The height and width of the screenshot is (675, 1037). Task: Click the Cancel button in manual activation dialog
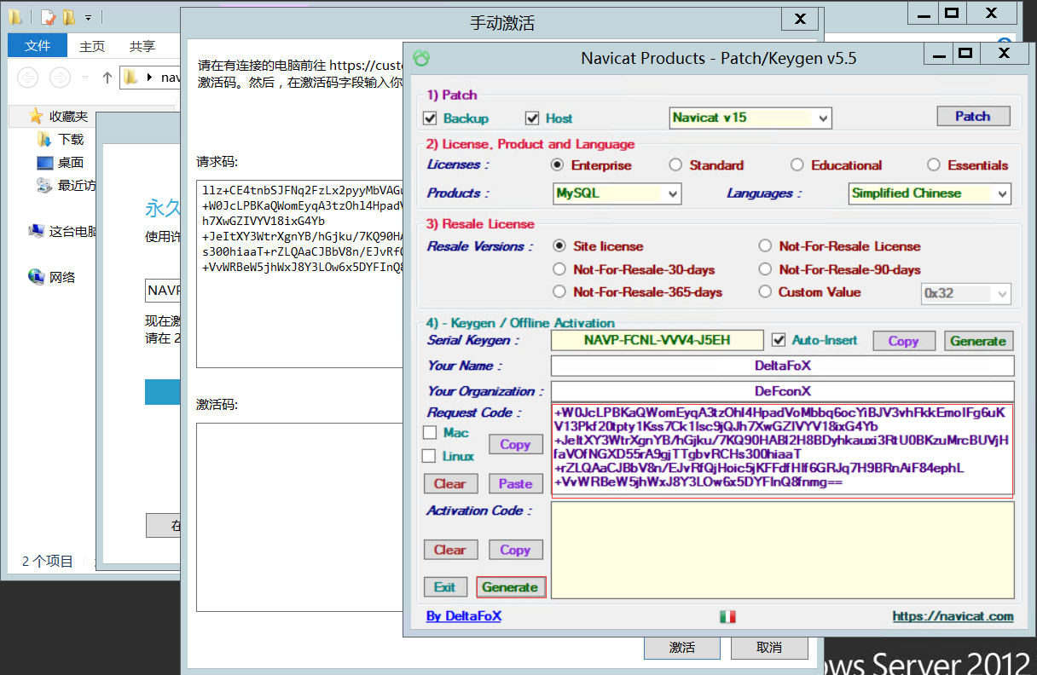pyautogui.click(x=768, y=648)
